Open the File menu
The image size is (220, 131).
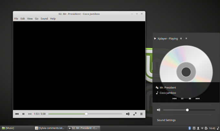tap(16, 19)
